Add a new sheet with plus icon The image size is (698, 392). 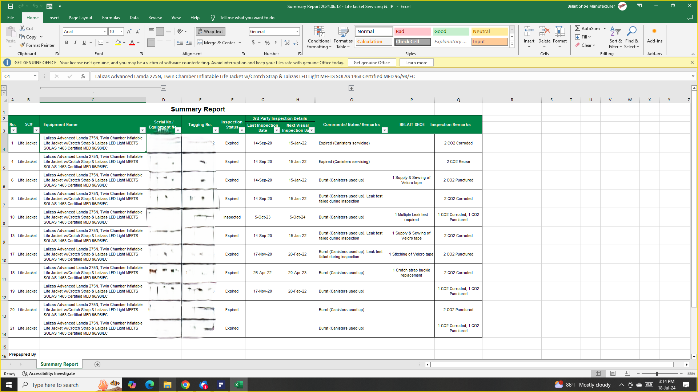pos(97,364)
